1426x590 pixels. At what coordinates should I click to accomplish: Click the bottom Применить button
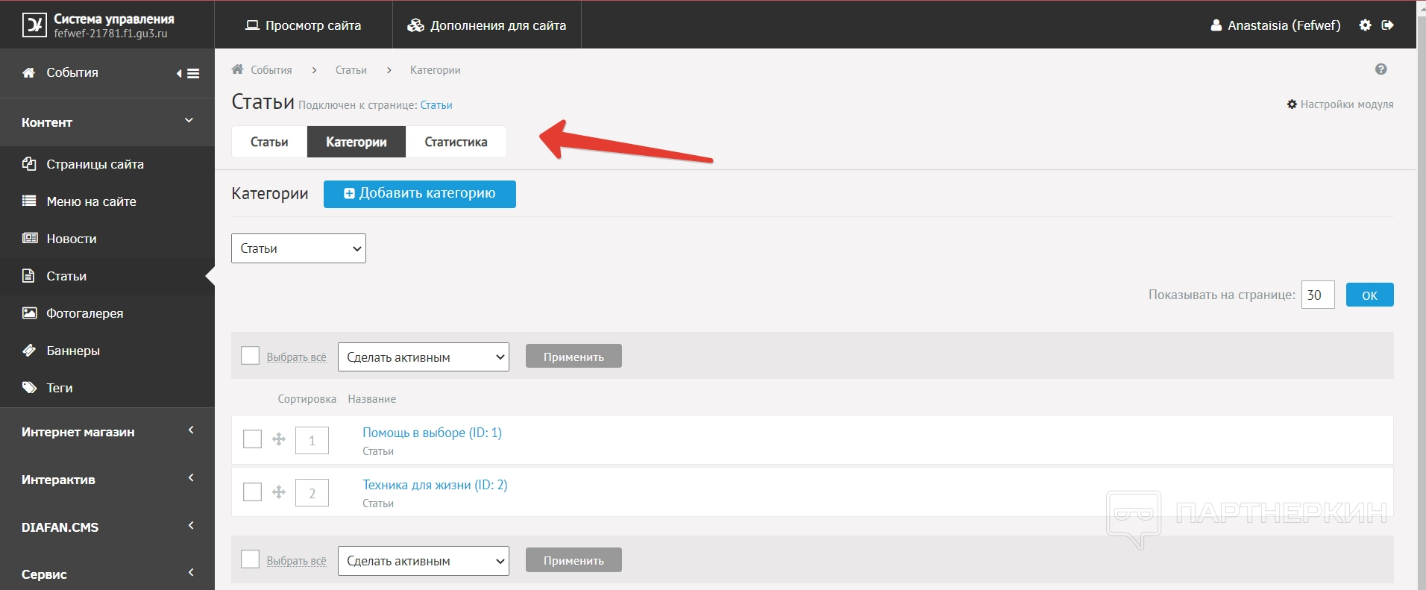(x=574, y=560)
